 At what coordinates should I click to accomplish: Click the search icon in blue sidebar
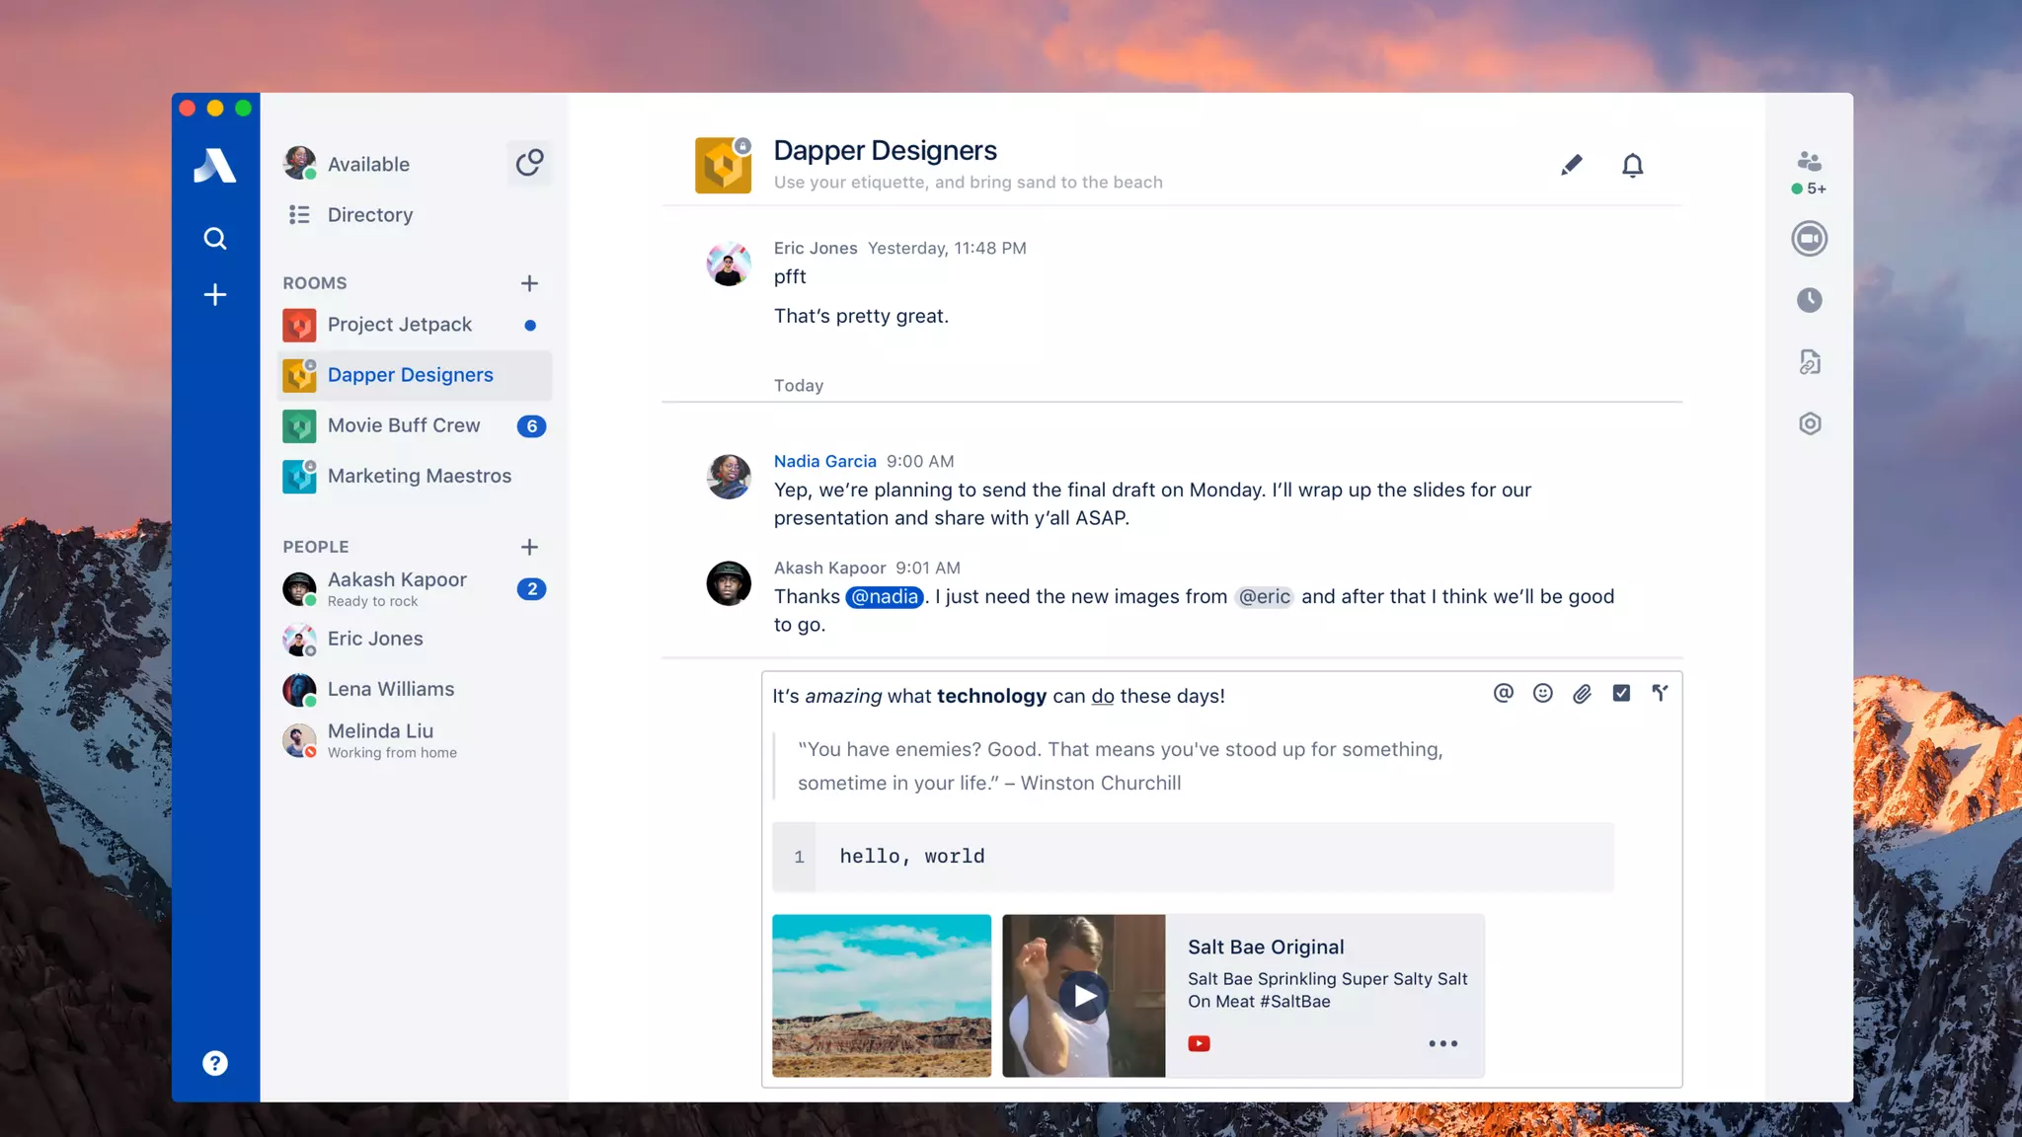point(214,239)
